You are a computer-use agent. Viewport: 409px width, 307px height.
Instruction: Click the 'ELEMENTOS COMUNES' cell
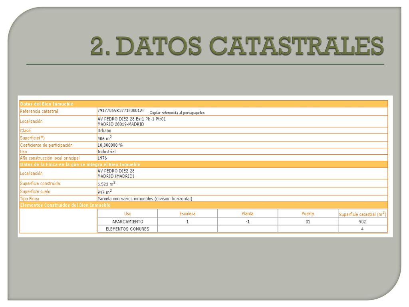click(x=127, y=229)
